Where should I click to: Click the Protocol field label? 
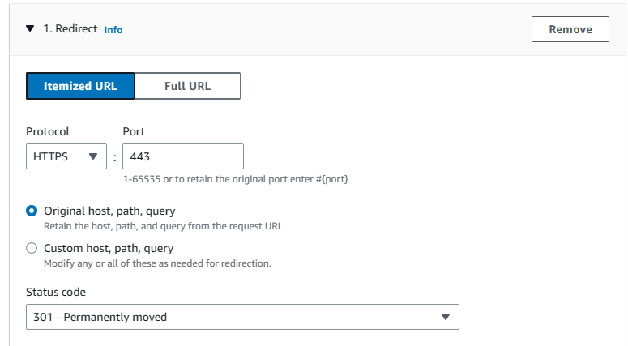48,131
